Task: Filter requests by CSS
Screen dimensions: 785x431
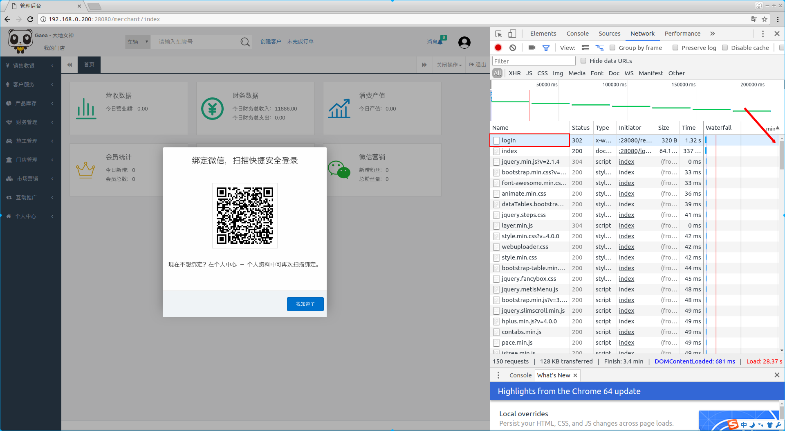Action: point(542,73)
